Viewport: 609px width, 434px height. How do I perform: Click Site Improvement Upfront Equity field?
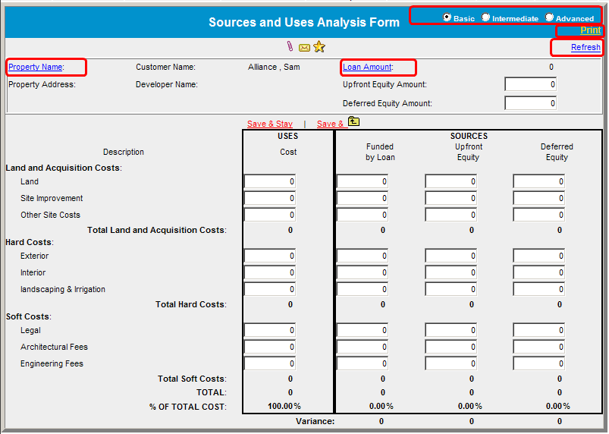tap(451, 198)
